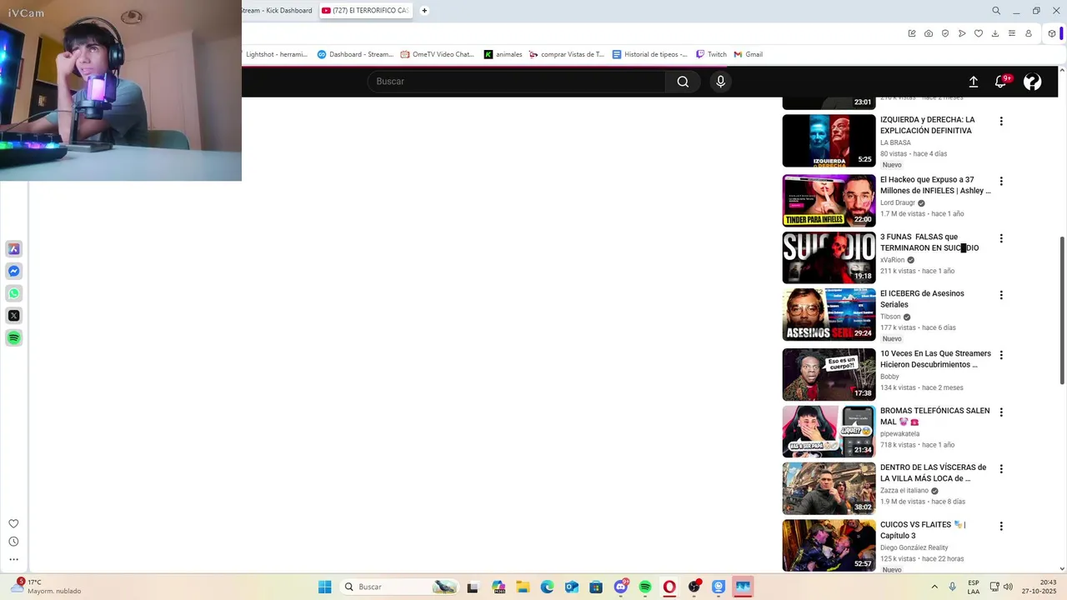
Task: Go to Lord Draugr channel
Action: click(898, 202)
